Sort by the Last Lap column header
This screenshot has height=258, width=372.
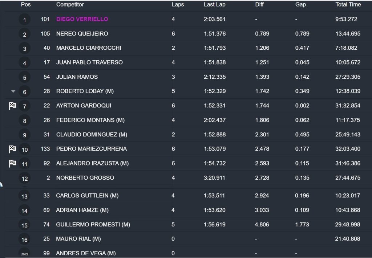(x=214, y=4)
